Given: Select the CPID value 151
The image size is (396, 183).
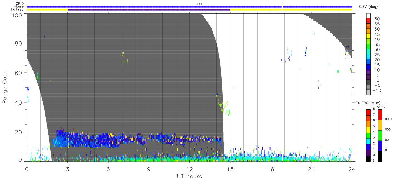Looking at the screenshot, I should click(x=199, y=4).
